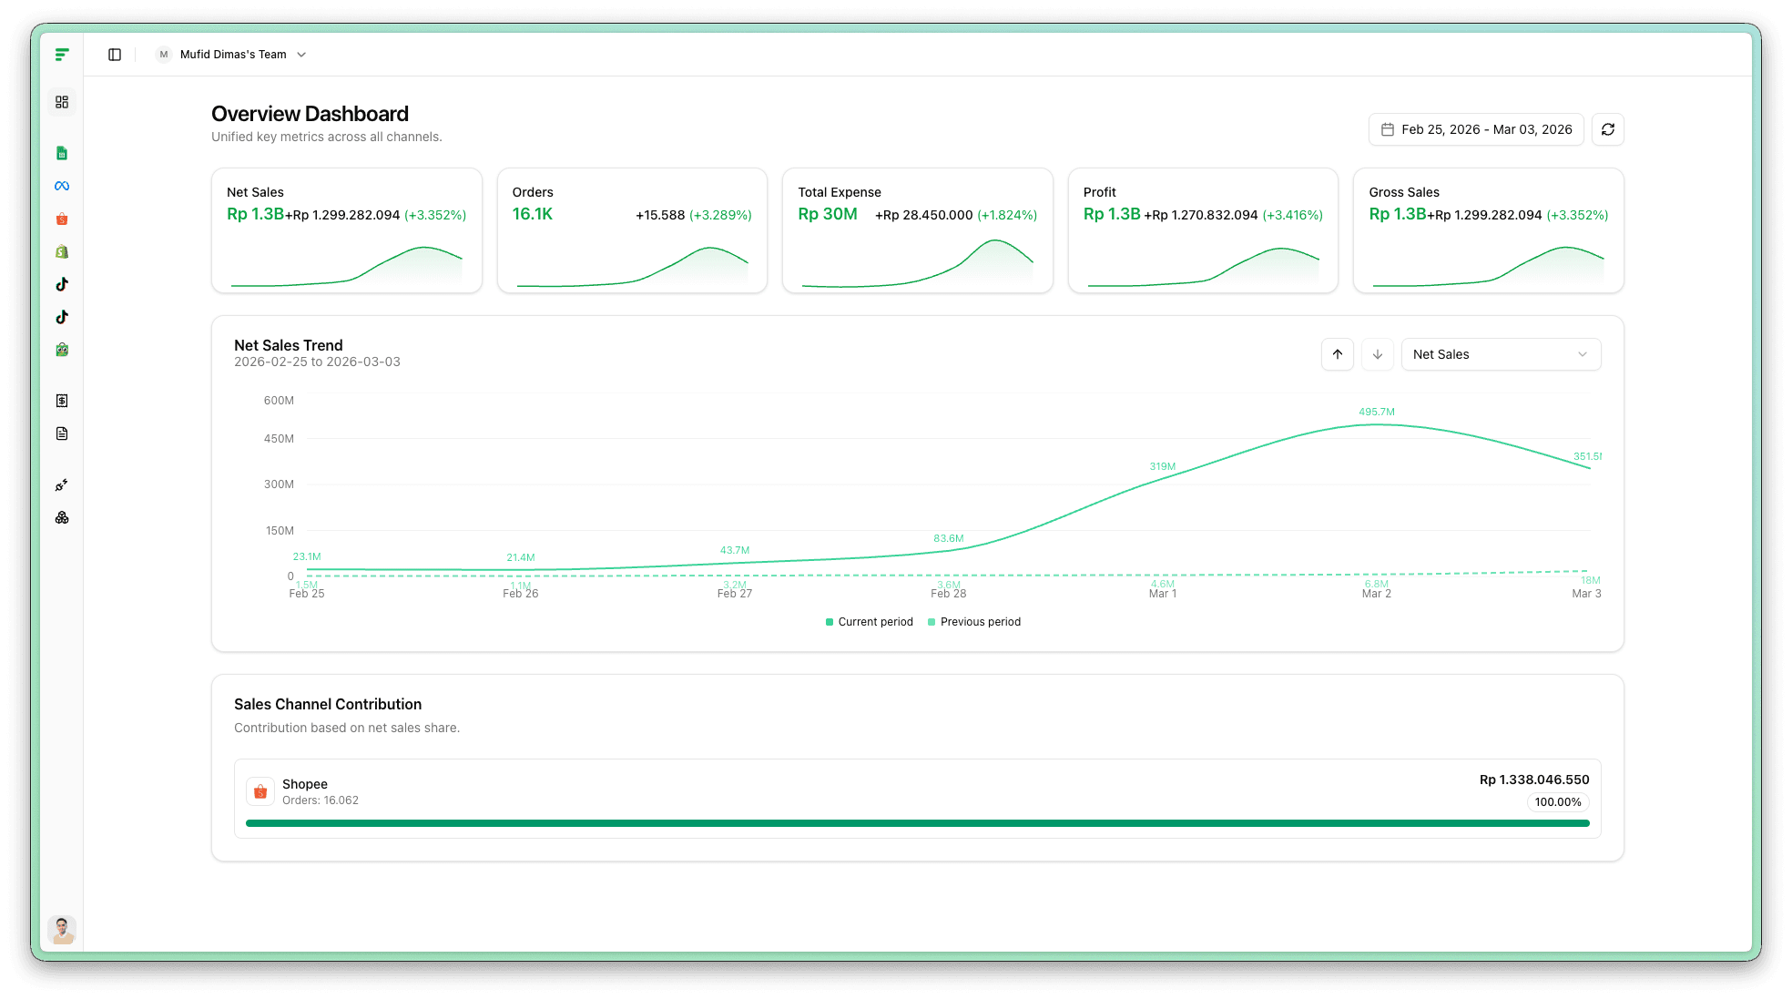
Task: Expand the Mufid Dimas's Team switcher
Action: point(233,55)
